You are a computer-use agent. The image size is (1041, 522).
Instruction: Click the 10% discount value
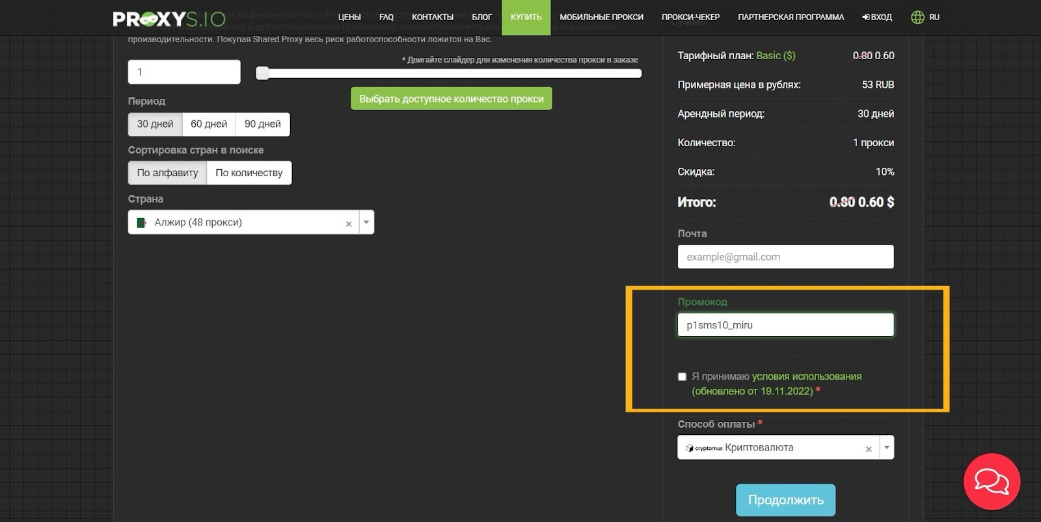(x=885, y=172)
